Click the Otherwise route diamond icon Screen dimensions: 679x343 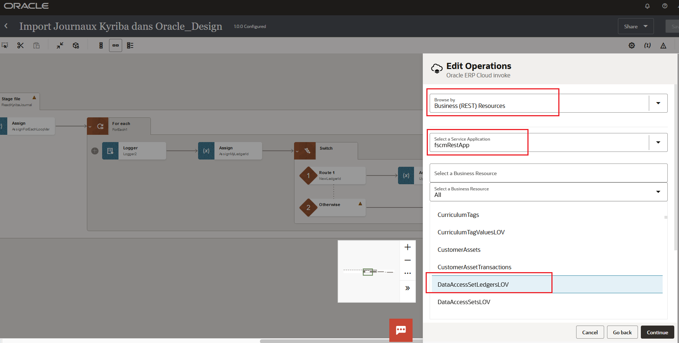click(x=308, y=207)
